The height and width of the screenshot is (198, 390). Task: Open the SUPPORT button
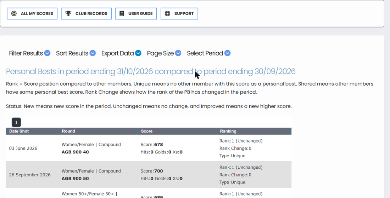179,13
